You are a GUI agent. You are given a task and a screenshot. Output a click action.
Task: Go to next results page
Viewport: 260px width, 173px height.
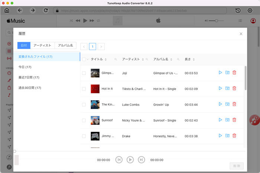click(x=101, y=47)
